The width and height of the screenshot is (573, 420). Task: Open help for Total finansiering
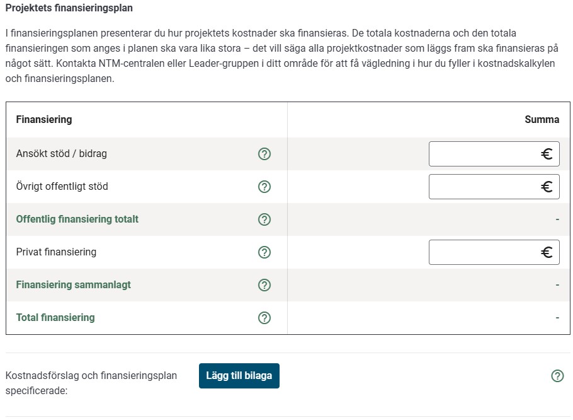tap(264, 317)
